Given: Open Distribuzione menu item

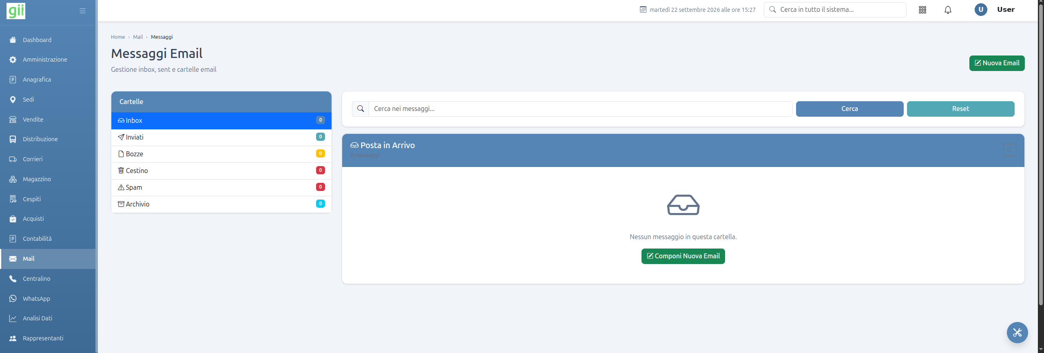Looking at the screenshot, I should coord(48,139).
